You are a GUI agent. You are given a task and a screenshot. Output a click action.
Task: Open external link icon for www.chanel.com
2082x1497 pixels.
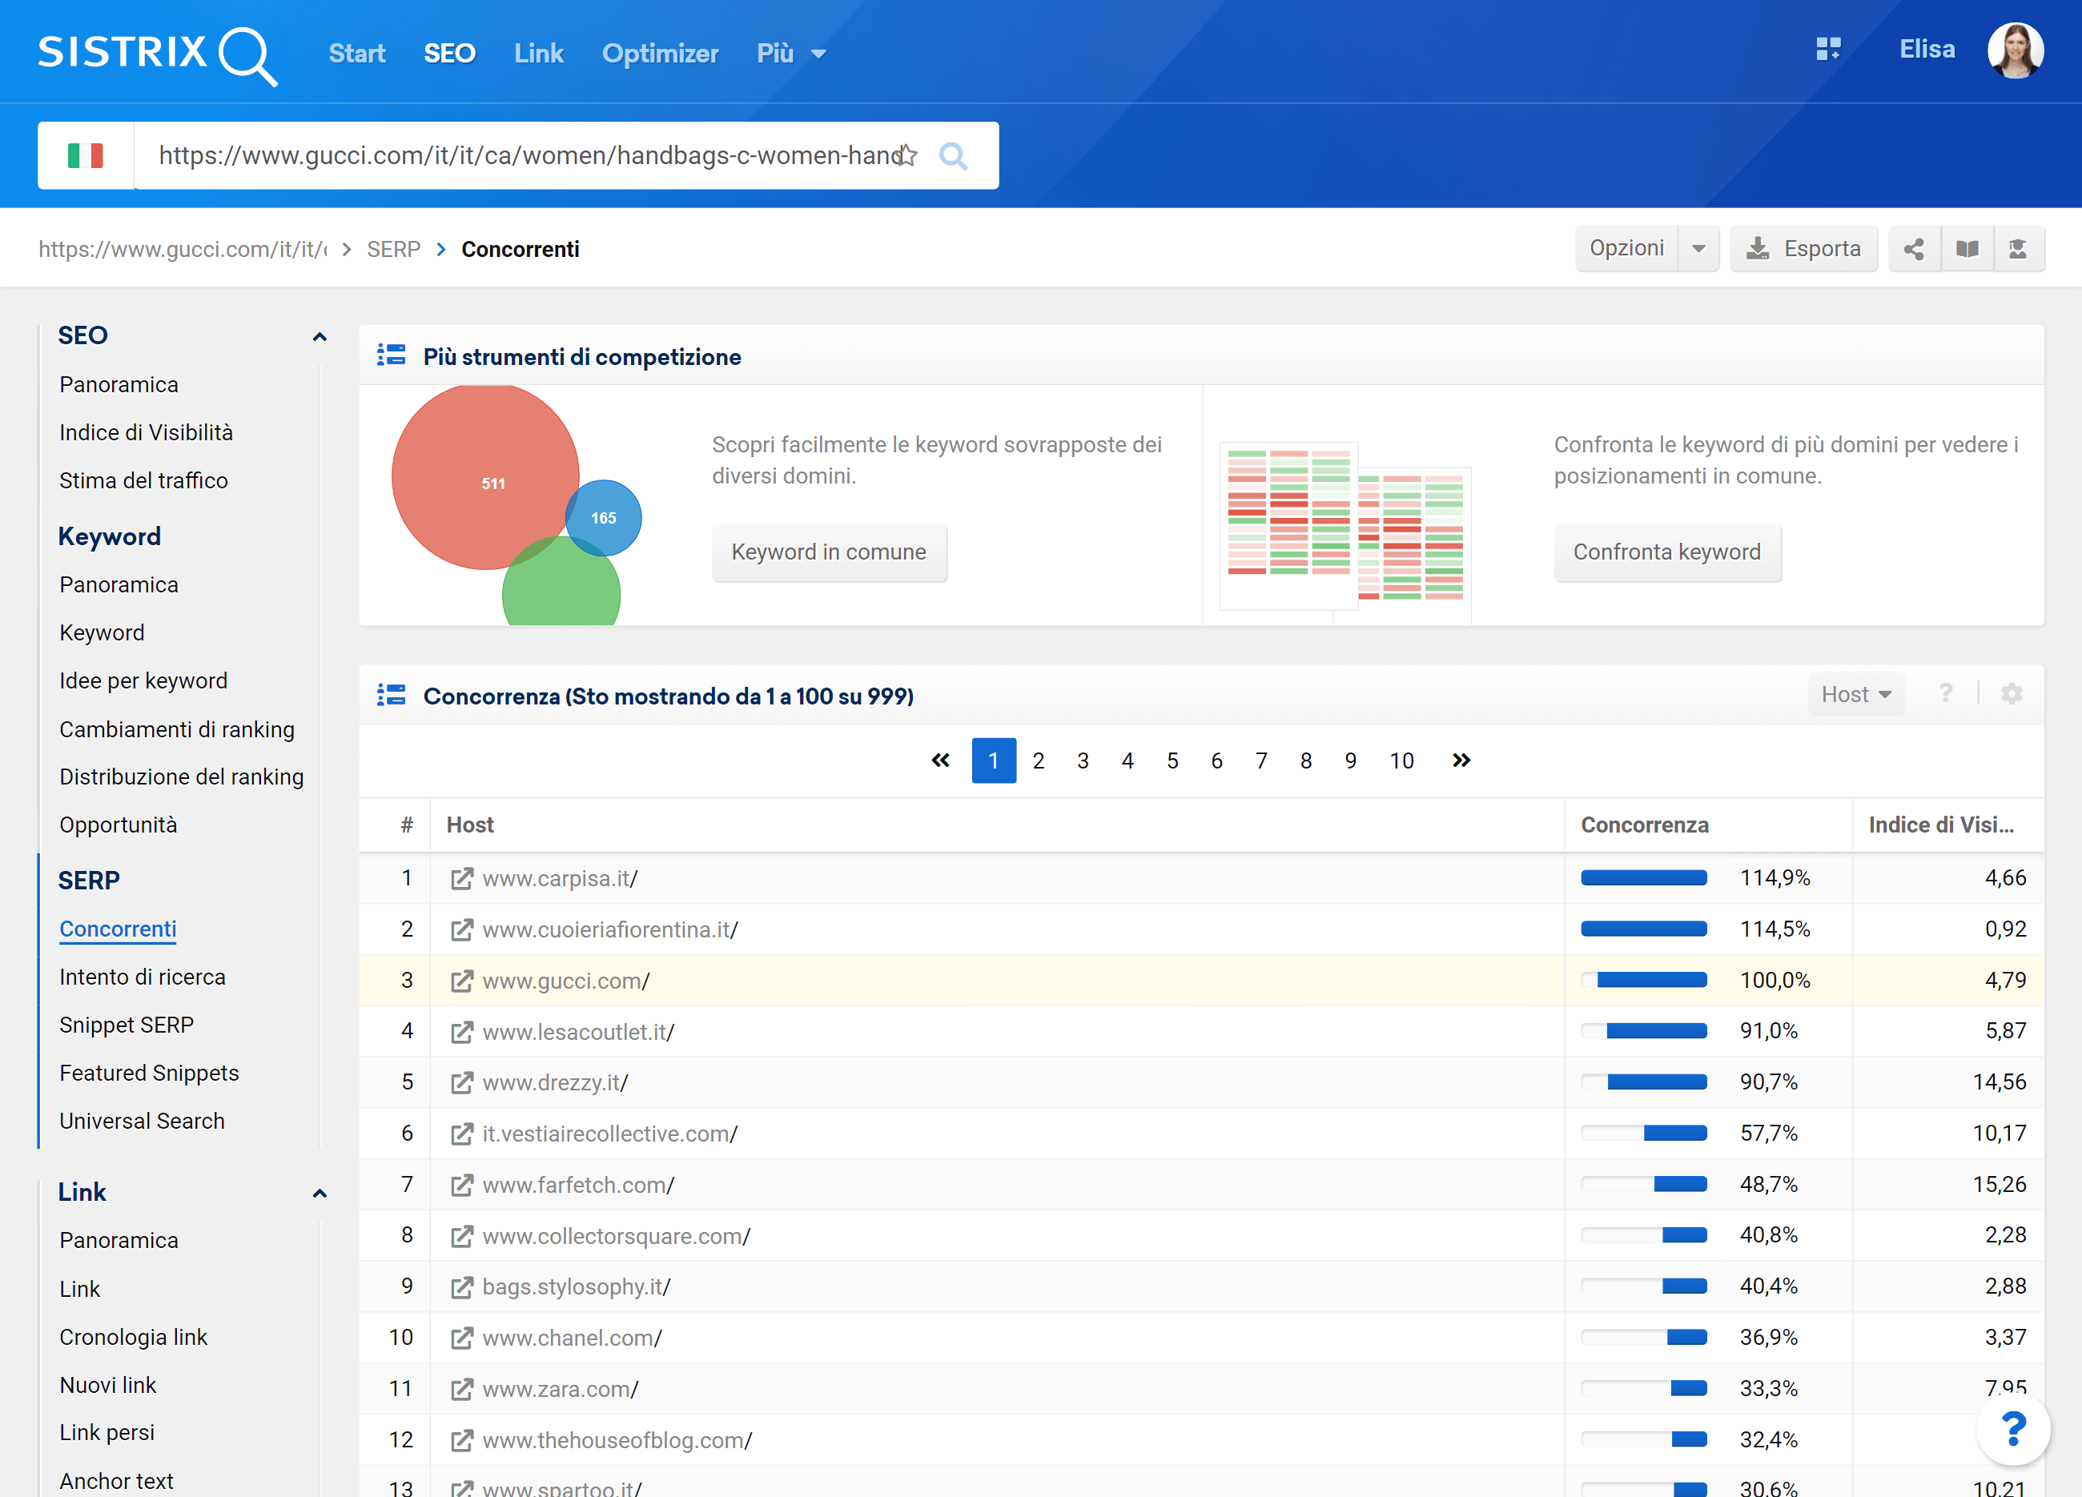(462, 1338)
